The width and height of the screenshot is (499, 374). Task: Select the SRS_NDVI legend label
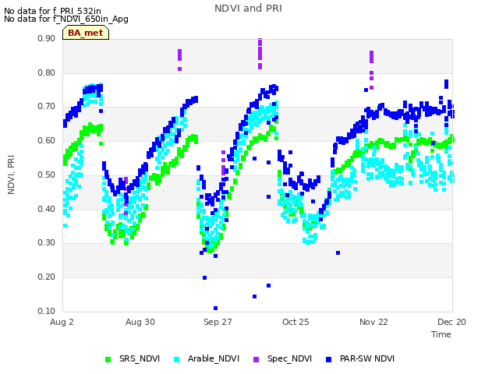pos(140,358)
